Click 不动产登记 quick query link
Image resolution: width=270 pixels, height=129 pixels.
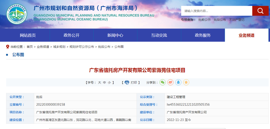point(236,20)
